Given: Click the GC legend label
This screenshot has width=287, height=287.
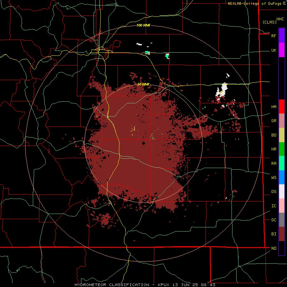Looking at the screenshot, I should coord(274,220).
